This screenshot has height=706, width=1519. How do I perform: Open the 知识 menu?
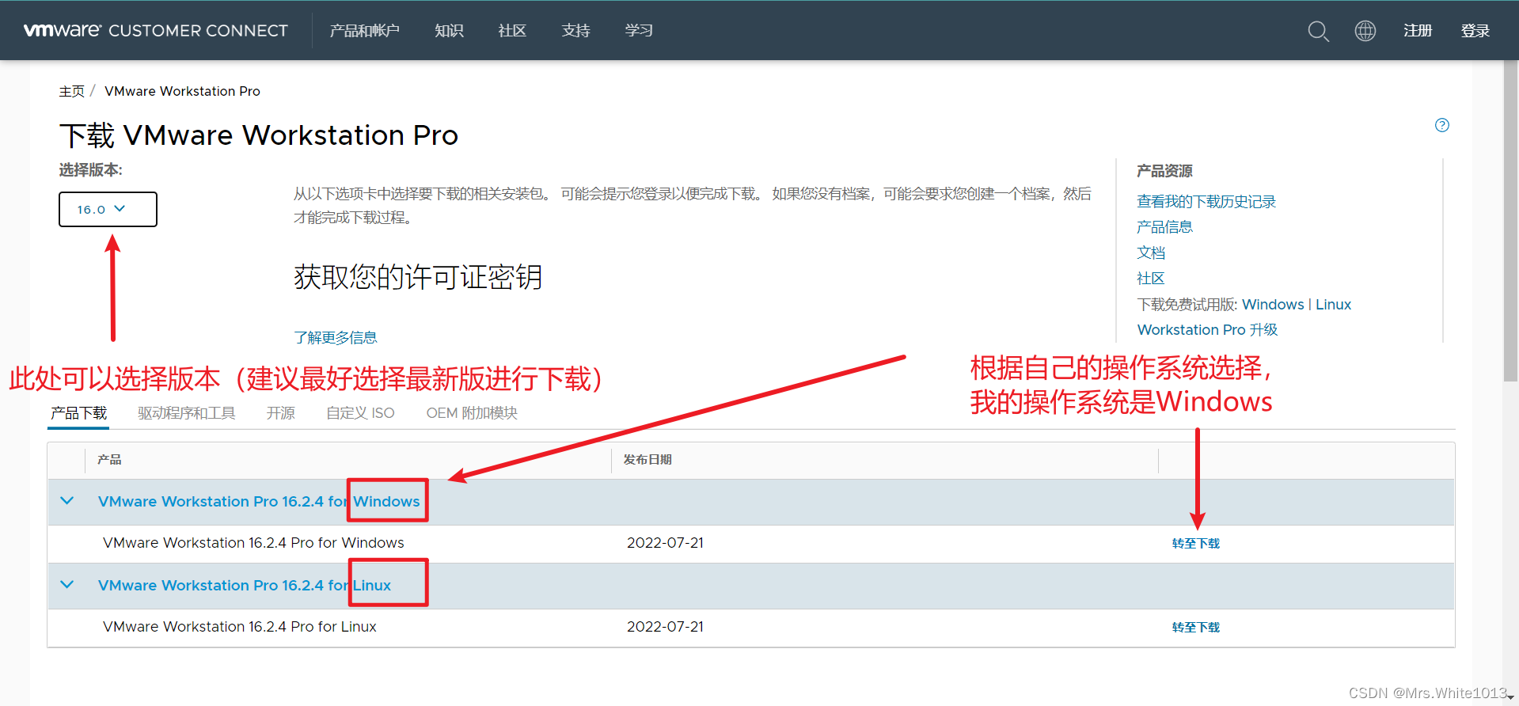pos(449,31)
